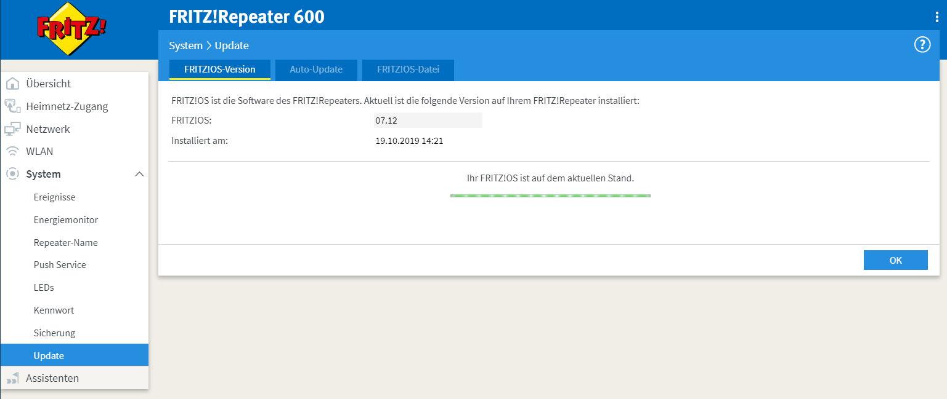
Task: Click the Netzwerk monitors icon
Action: (x=12, y=129)
